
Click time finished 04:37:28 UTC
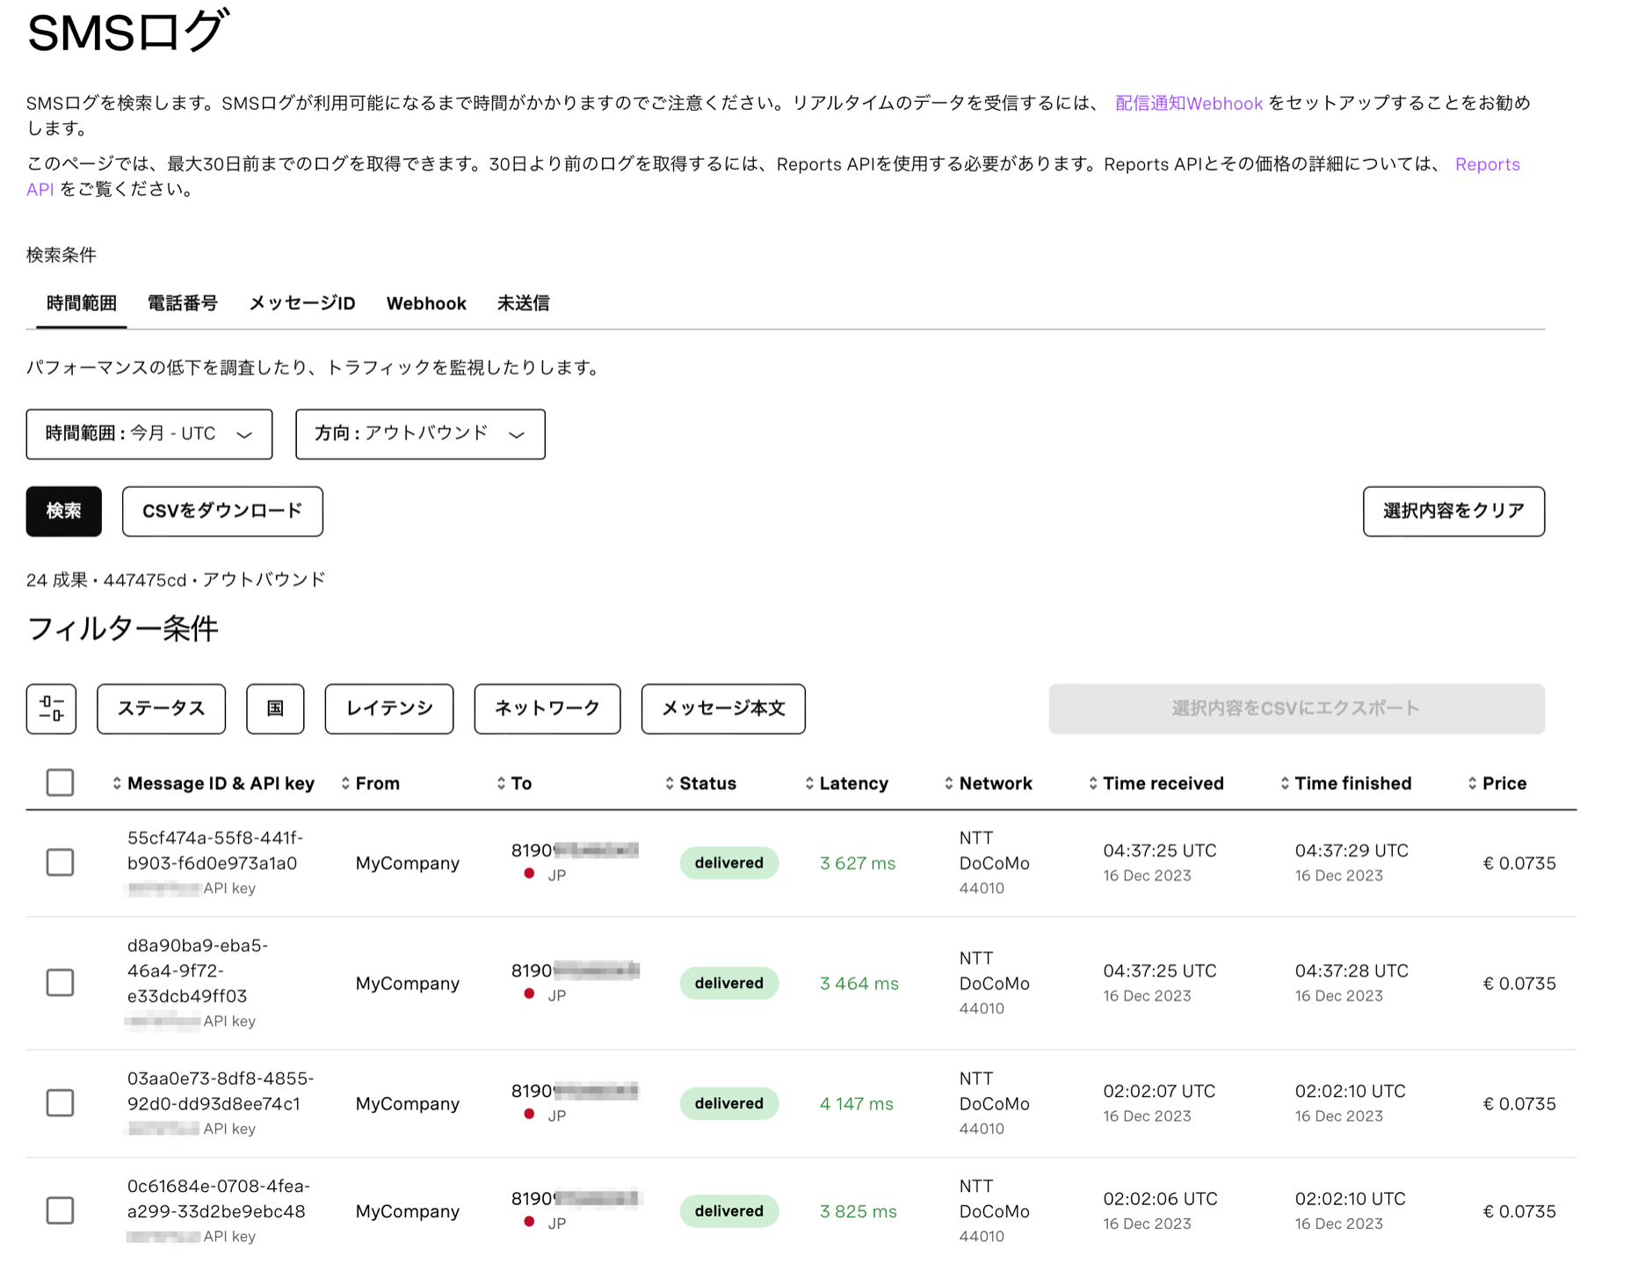[x=1352, y=971]
